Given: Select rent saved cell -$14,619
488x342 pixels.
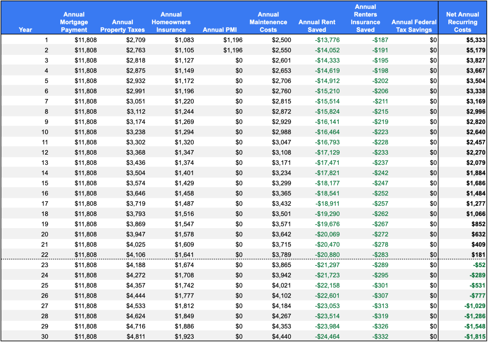Looking at the screenshot, I should 327,71.
